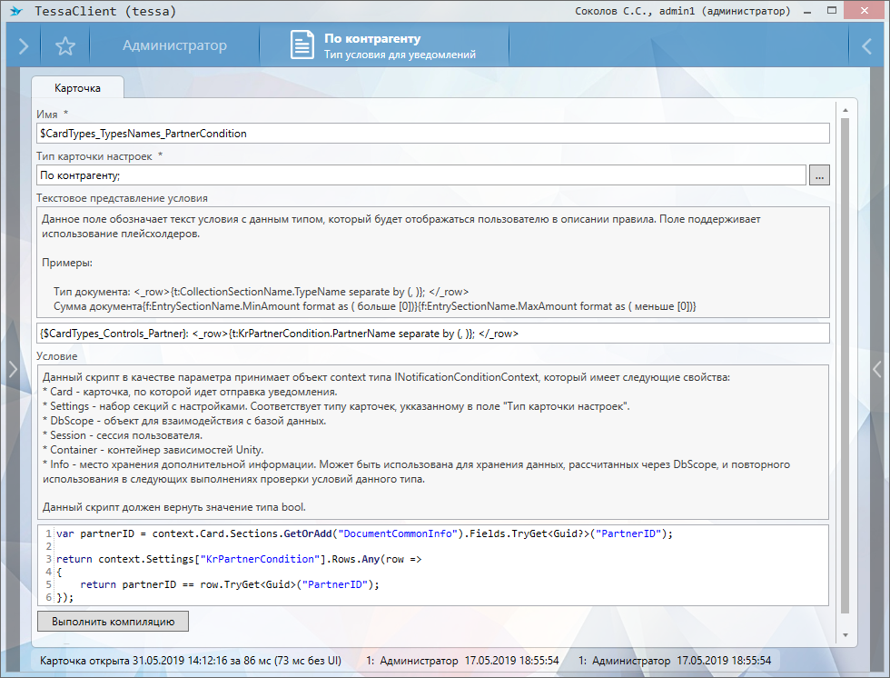Image resolution: width=890 pixels, height=678 pixels.
Task: Click the scrollbar down arrow of card
Action: pos(844,635)
